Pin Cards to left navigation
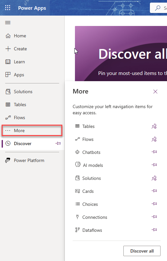This screenshot has width=167, height=261. coord(154,191)
